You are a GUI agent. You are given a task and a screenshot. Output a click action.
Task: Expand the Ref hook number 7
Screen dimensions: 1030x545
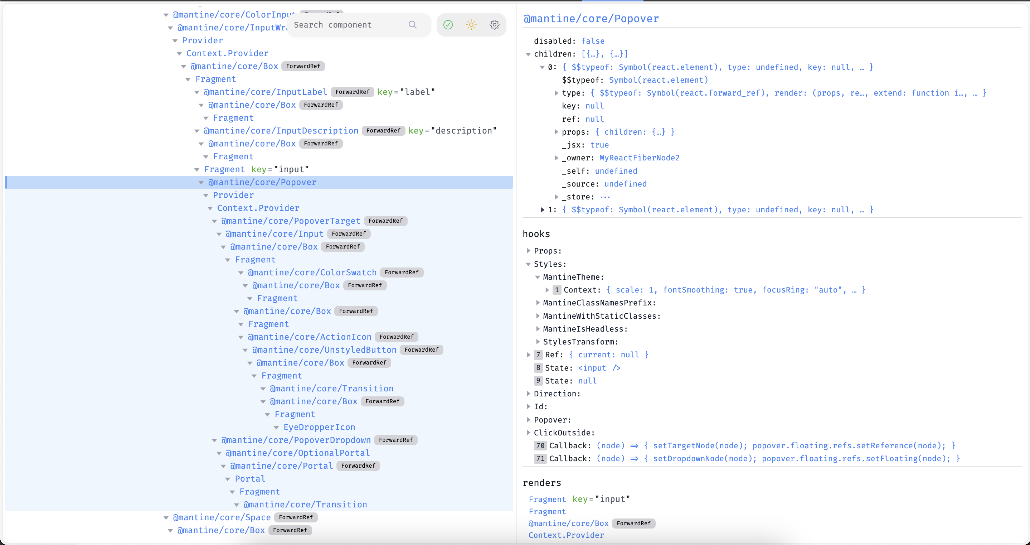tap(528, 355)
